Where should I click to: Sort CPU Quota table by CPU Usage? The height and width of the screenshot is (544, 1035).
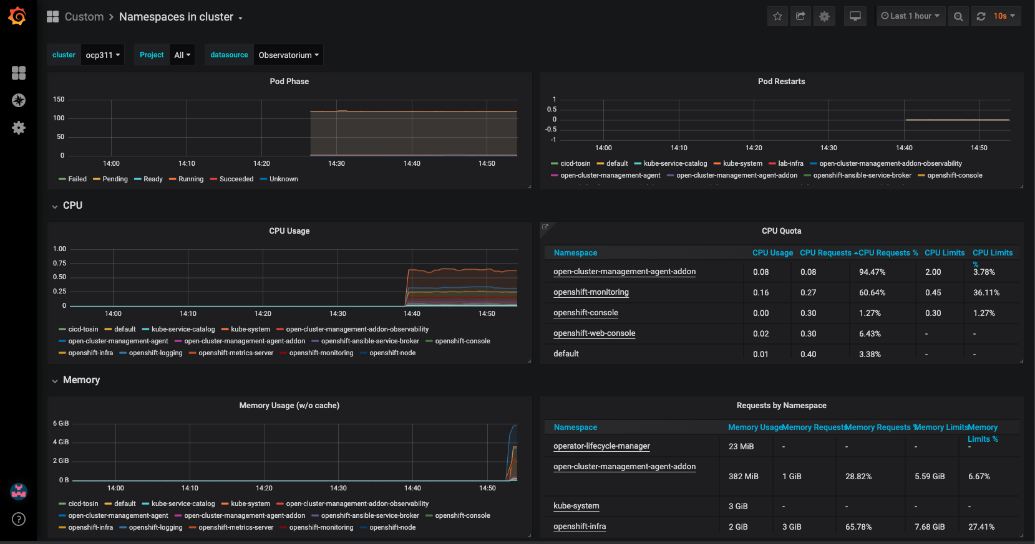point(772,253)
